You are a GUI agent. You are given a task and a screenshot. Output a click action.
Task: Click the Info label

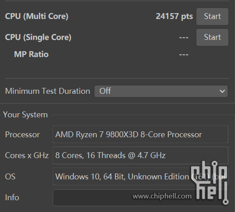tap(12, 198)
